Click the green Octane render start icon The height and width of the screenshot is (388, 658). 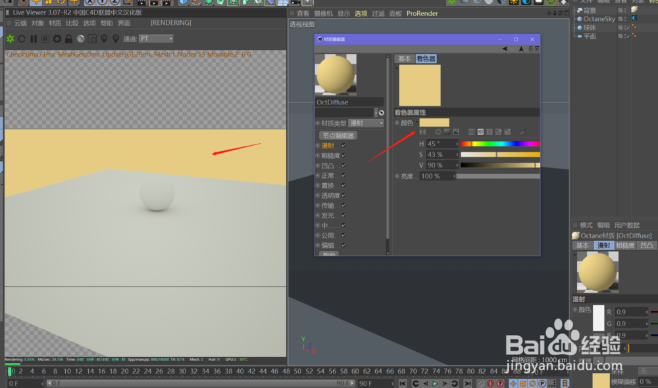[x=10, y=39]
